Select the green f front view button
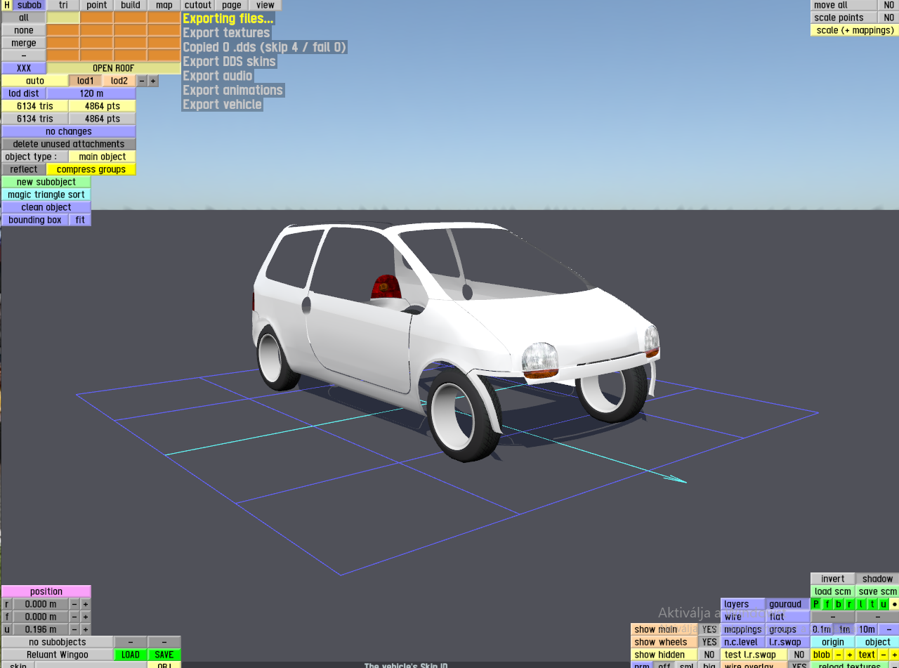This screenshot has height=668, width=899. [x=827, y=604]
